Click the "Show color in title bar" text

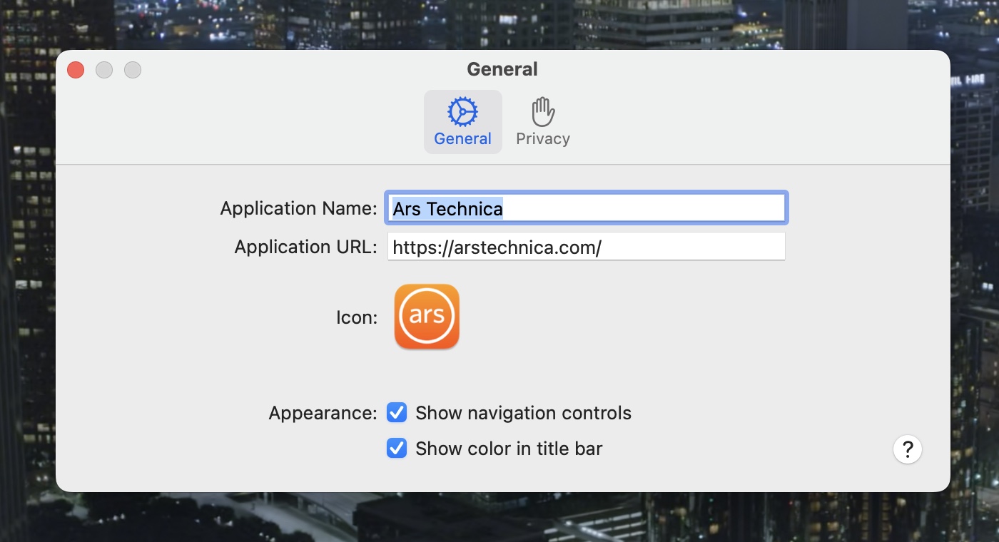tap(509, 449)
